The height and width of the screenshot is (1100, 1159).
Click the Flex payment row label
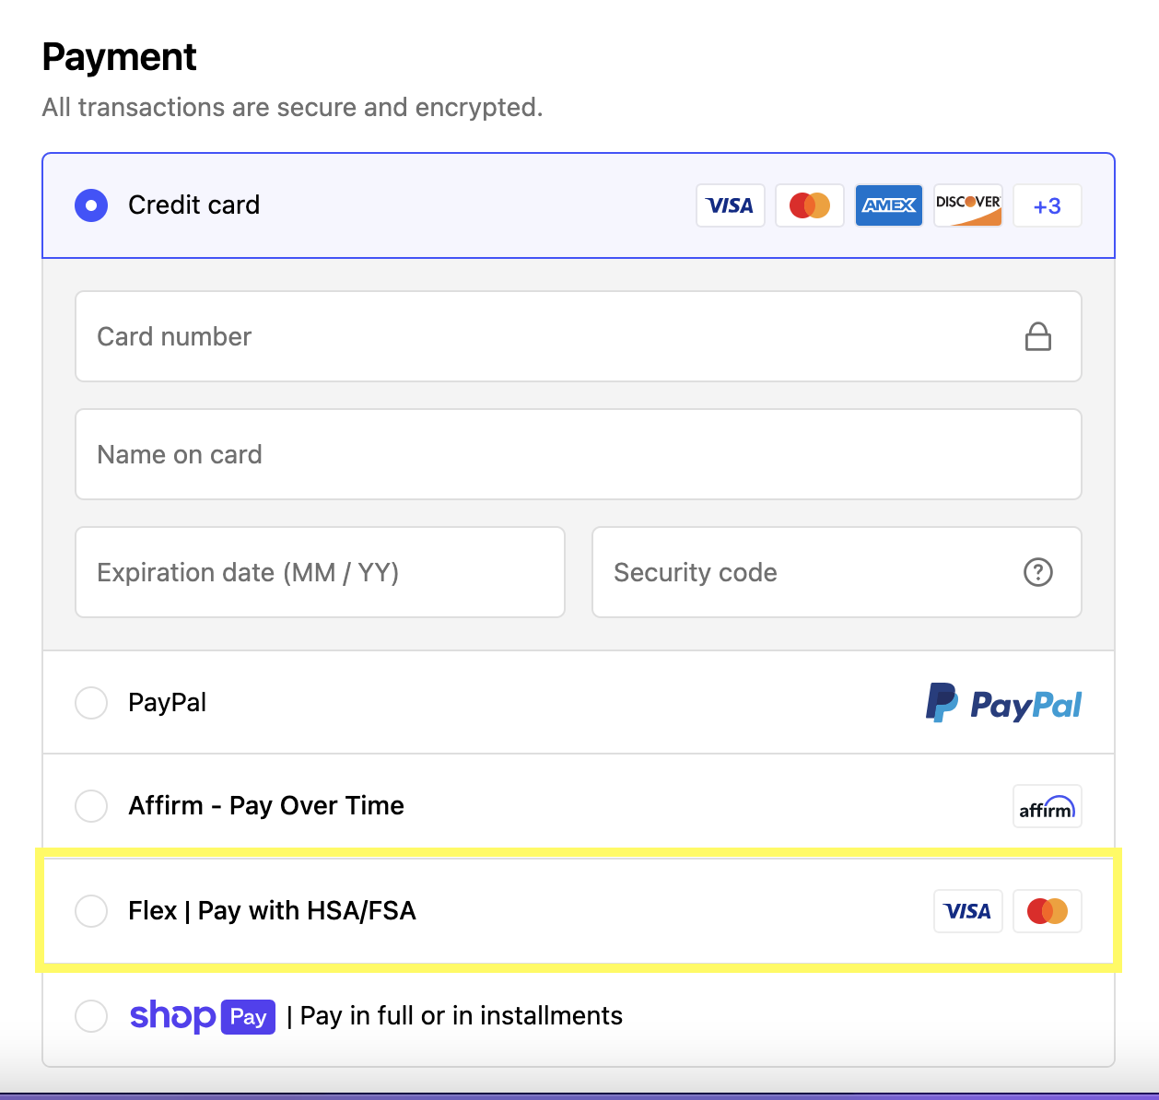(272, 911)
